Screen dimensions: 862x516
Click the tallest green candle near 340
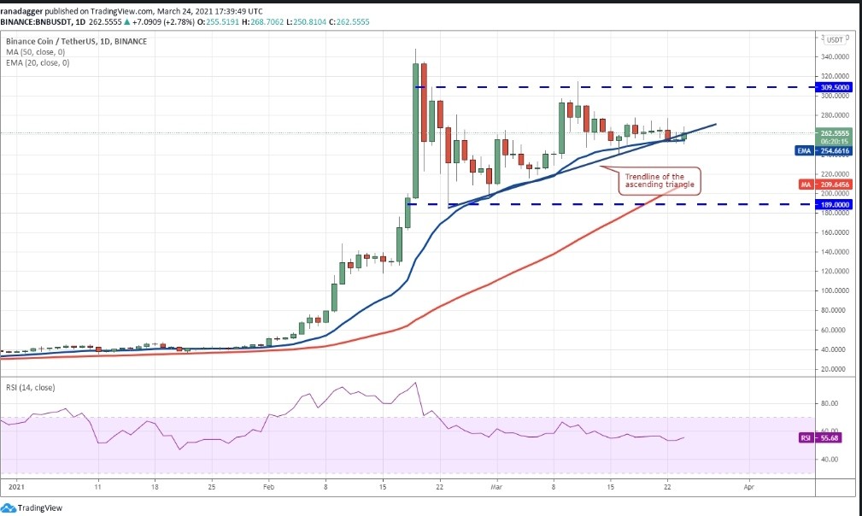(x=415, y=130)
